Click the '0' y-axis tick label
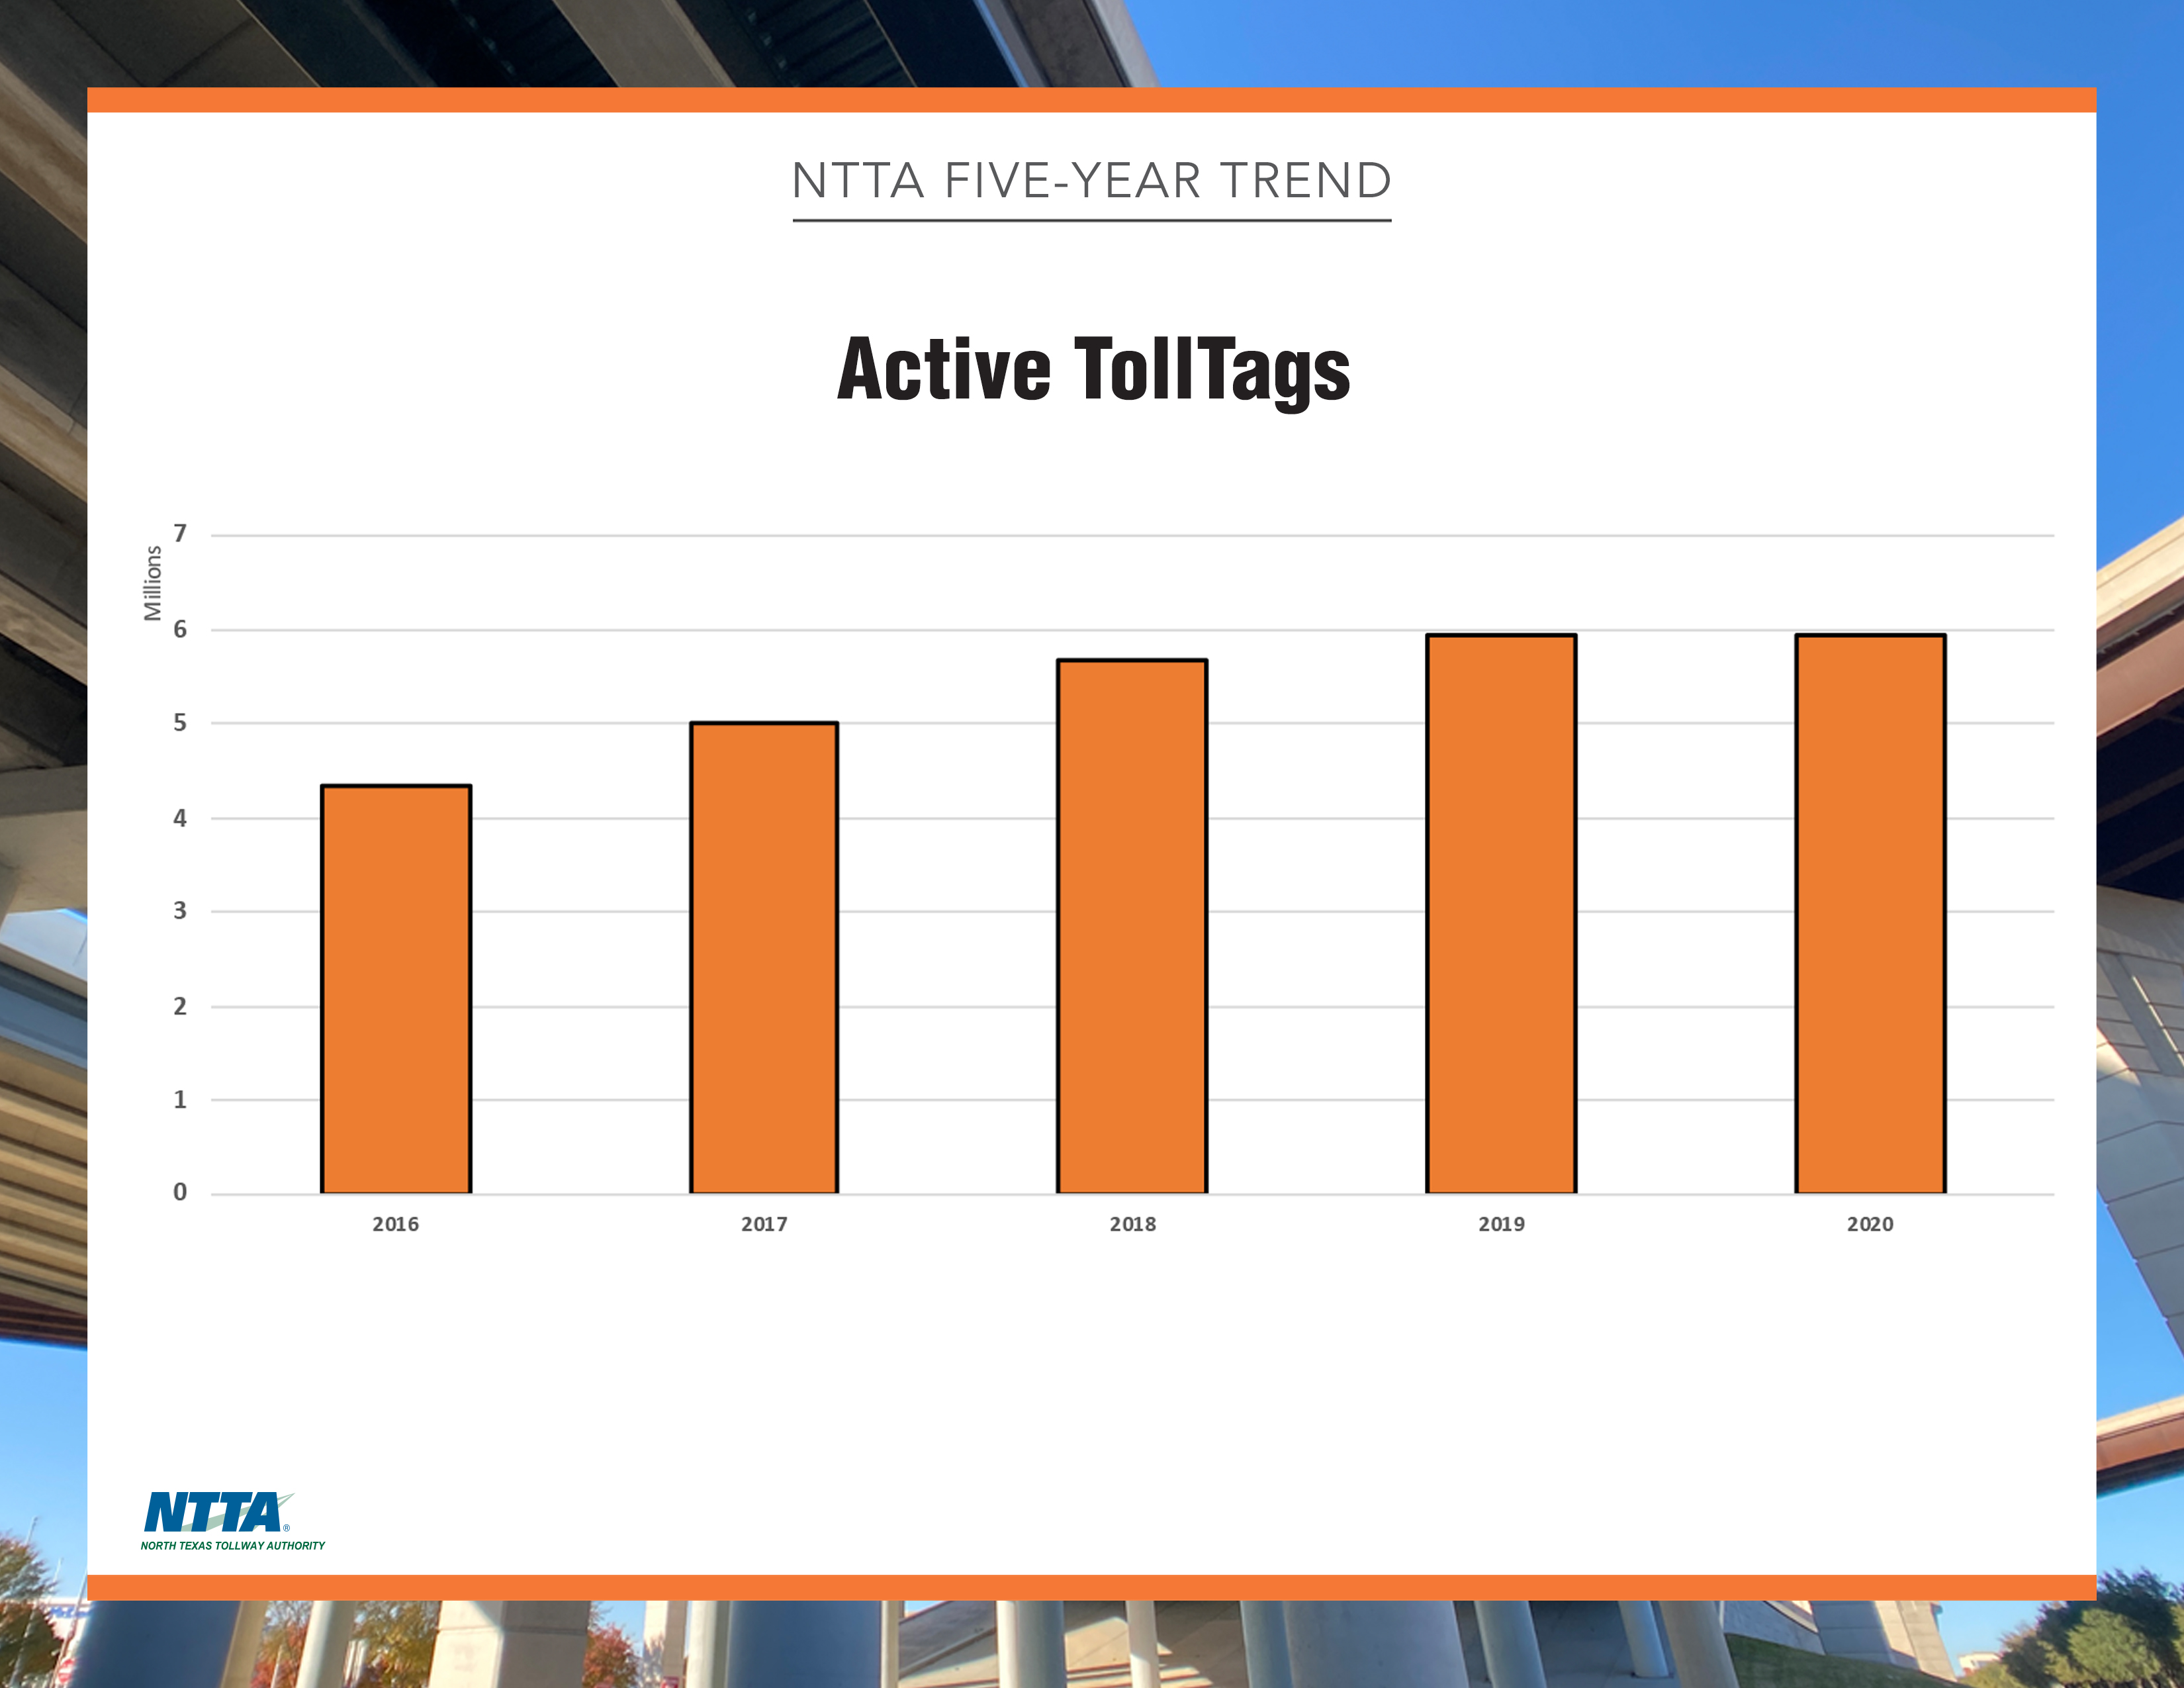Screen dimensions: 2184x1688 (180, 1192)
